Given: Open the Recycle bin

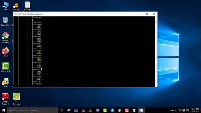Looking at the screenshot, I should click(x=5, y=21).
